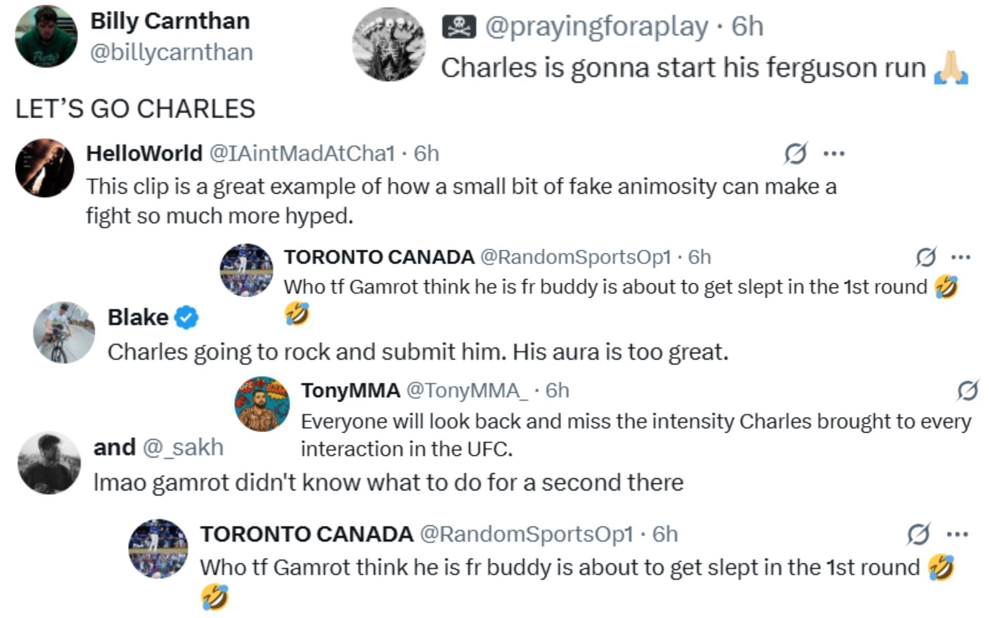
Task: Click the @_sakh handle
Action: point(183,448)
